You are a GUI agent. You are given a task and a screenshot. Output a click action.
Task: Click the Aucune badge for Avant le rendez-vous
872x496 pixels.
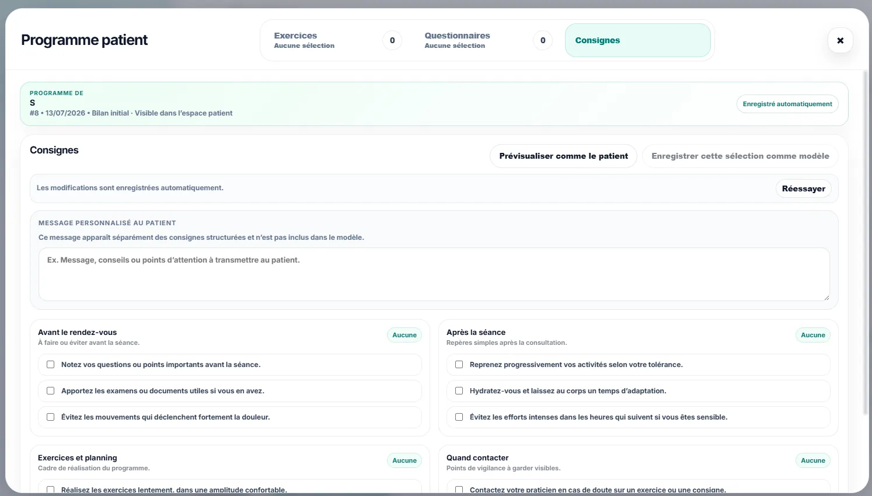point(404,335)
